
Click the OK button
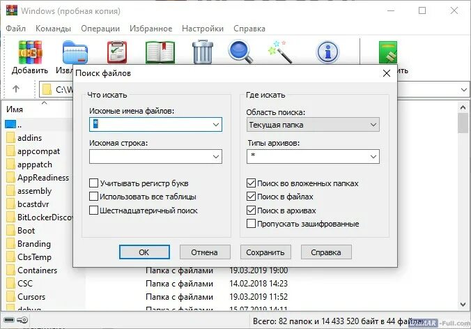144,252
